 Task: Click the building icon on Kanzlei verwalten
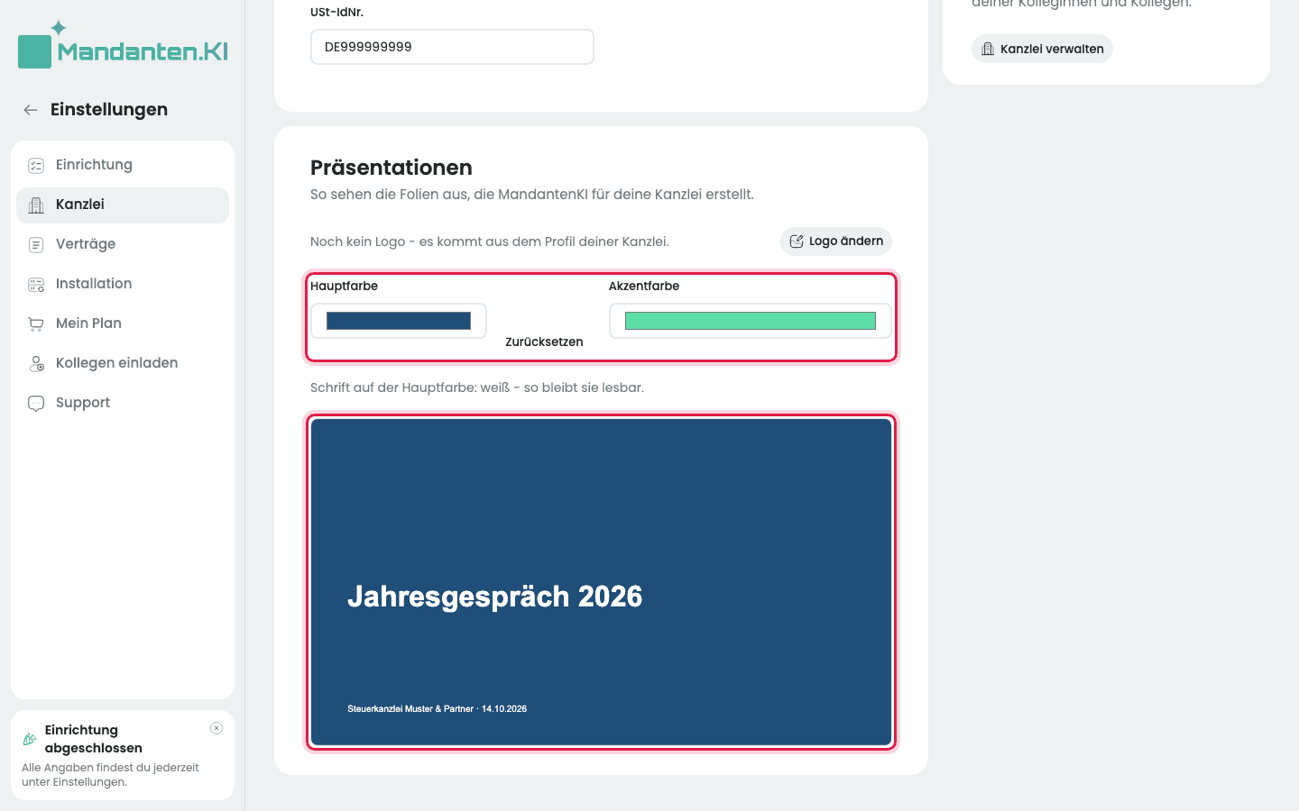[988, 49]
